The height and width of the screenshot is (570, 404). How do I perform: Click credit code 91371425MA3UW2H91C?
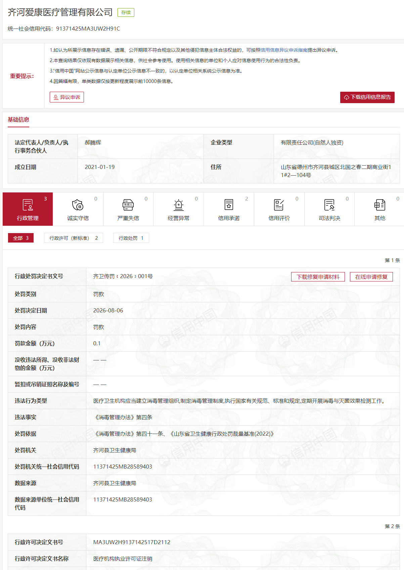pos(88,29)
